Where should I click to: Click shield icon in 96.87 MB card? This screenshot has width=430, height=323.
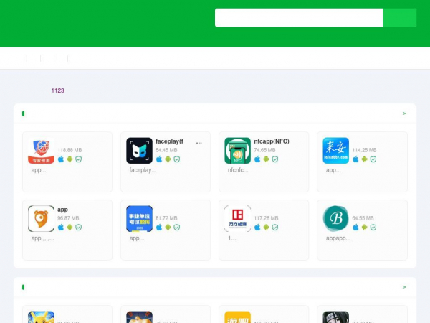(x=78, y=227)
